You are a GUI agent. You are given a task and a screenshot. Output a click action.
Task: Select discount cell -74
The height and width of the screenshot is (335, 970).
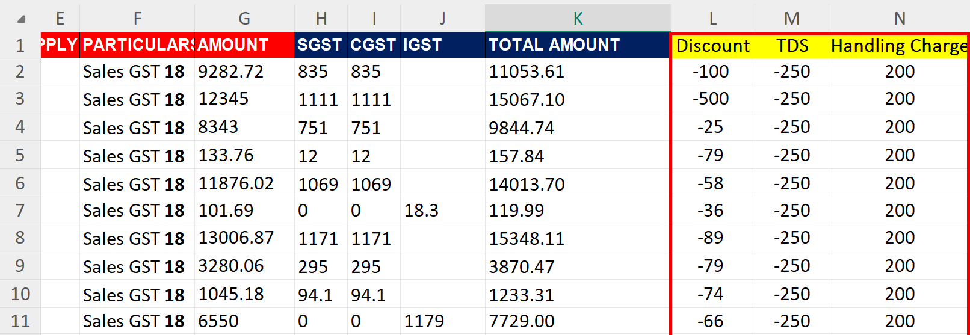tap(713, 294)
